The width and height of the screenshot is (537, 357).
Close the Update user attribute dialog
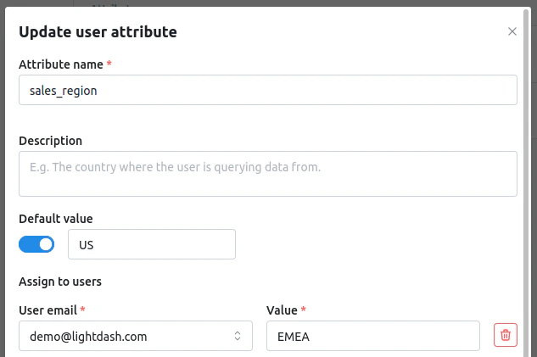(x=512, y=32)
